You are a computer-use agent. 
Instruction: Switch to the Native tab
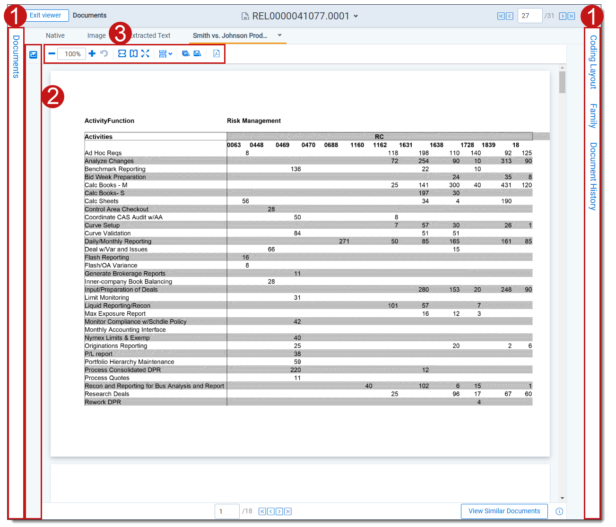[55, 35]
